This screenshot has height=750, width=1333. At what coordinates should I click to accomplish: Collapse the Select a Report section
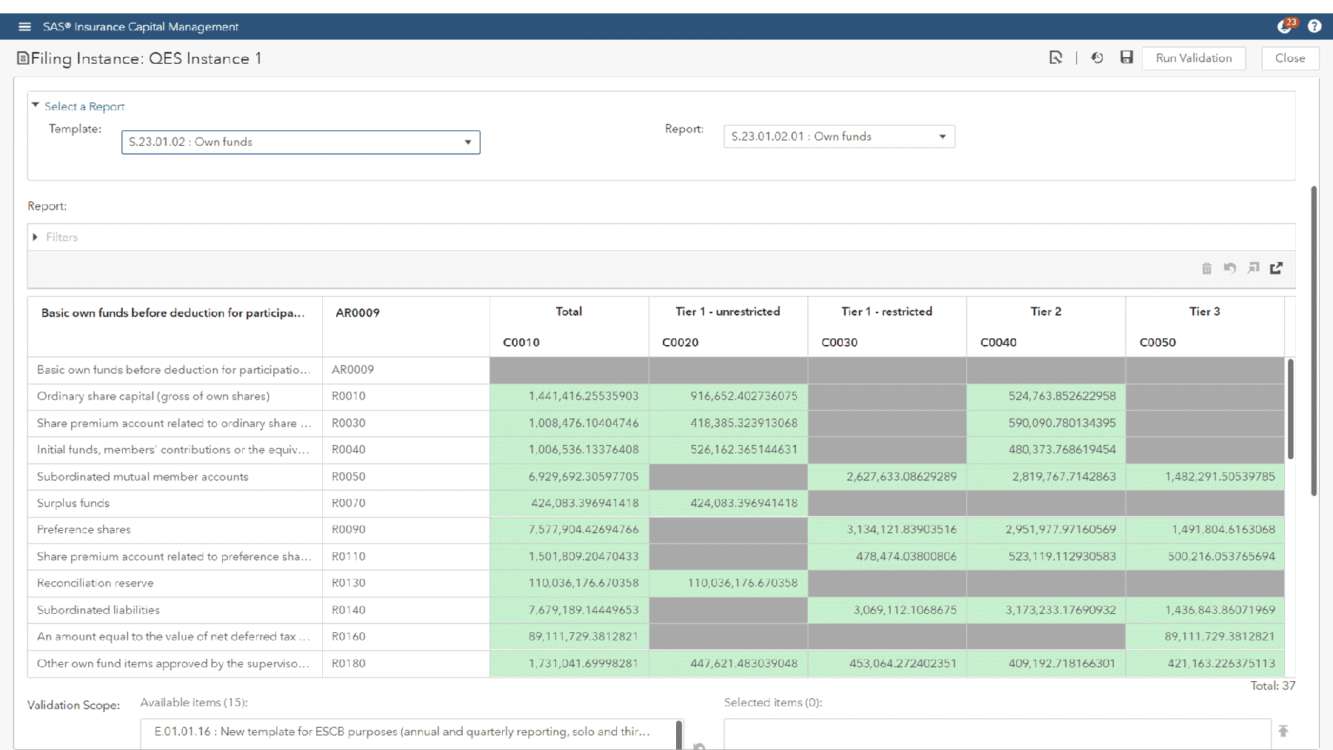pyautogui.click(x=36, y=106)
